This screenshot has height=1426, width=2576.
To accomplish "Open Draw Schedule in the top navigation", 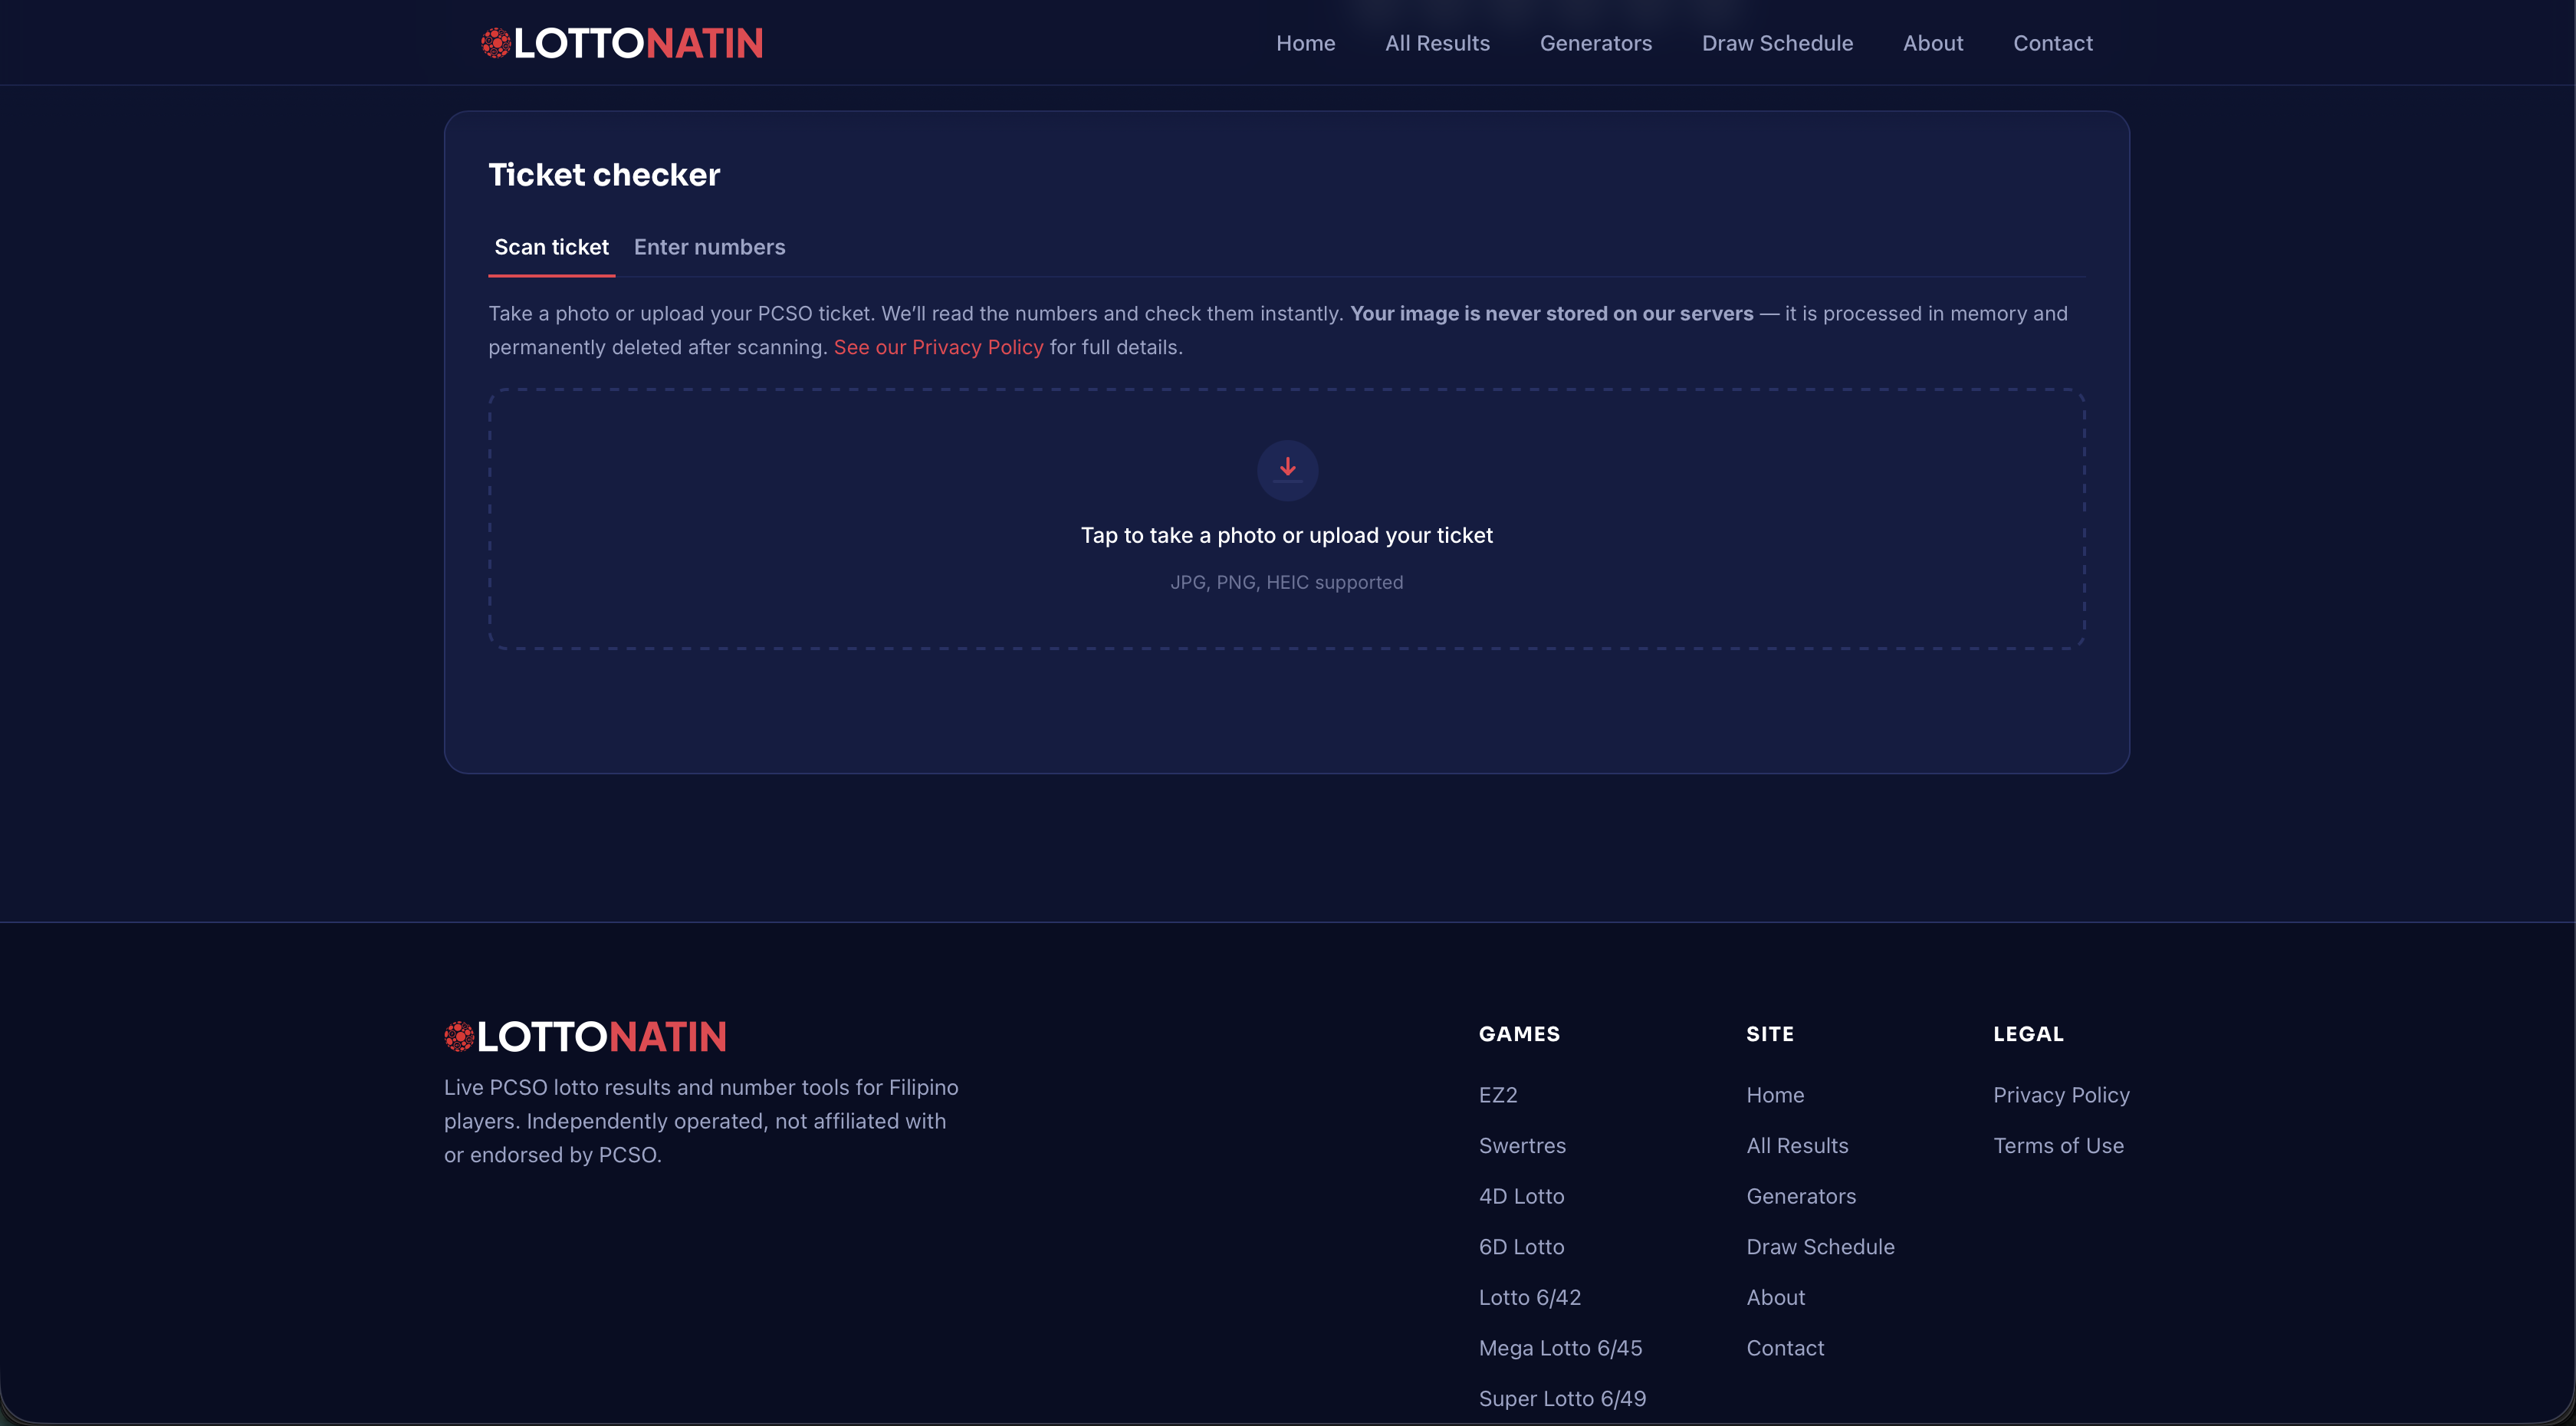I will [x=1777, y=43].
